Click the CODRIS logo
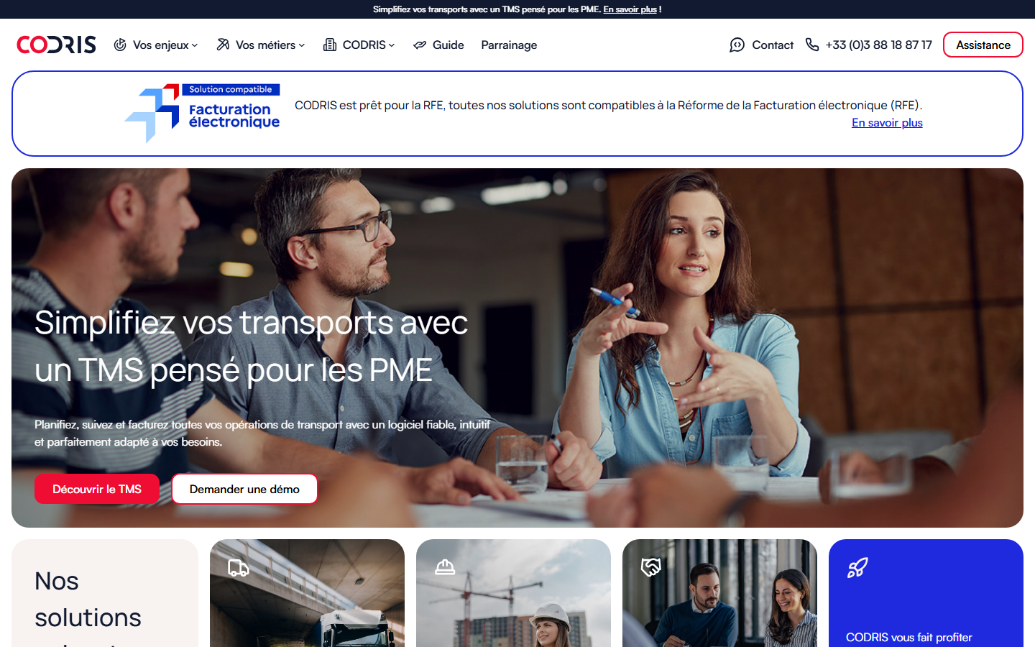 tap(56, 45)
